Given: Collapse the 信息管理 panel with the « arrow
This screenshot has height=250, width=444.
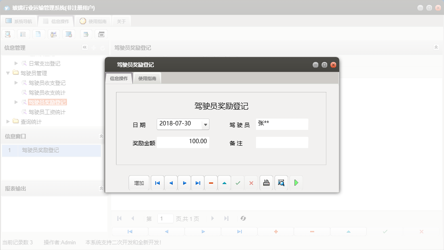Looking at the screenshot, I should (85, 47).
